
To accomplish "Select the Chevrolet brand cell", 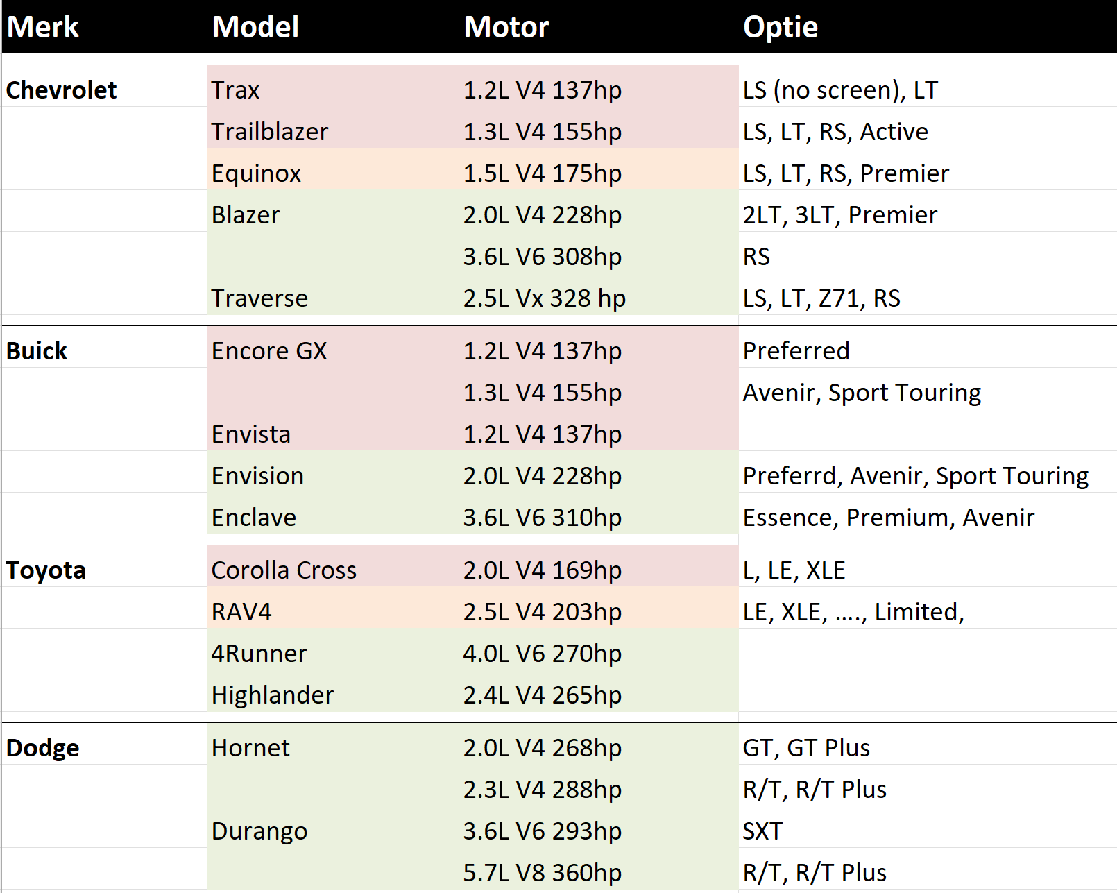I will [62, 90].
